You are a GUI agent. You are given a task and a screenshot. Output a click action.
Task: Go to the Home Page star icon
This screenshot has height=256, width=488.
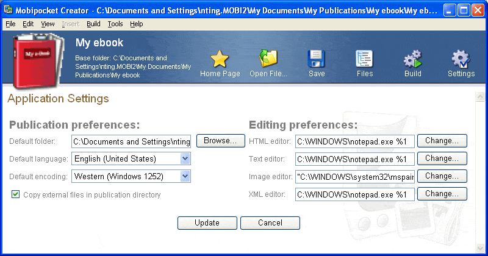[x=220, y=59]
